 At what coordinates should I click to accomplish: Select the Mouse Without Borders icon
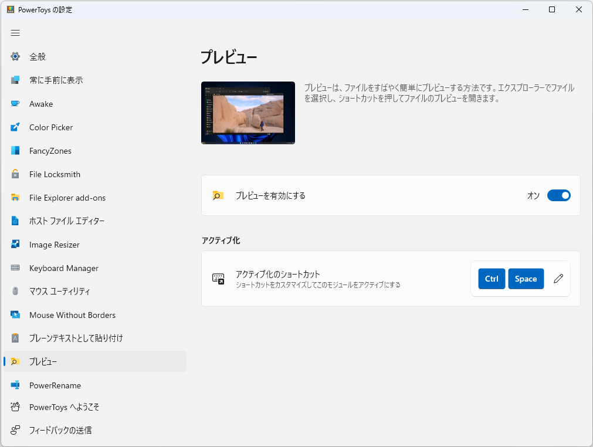tap(15, 315)
